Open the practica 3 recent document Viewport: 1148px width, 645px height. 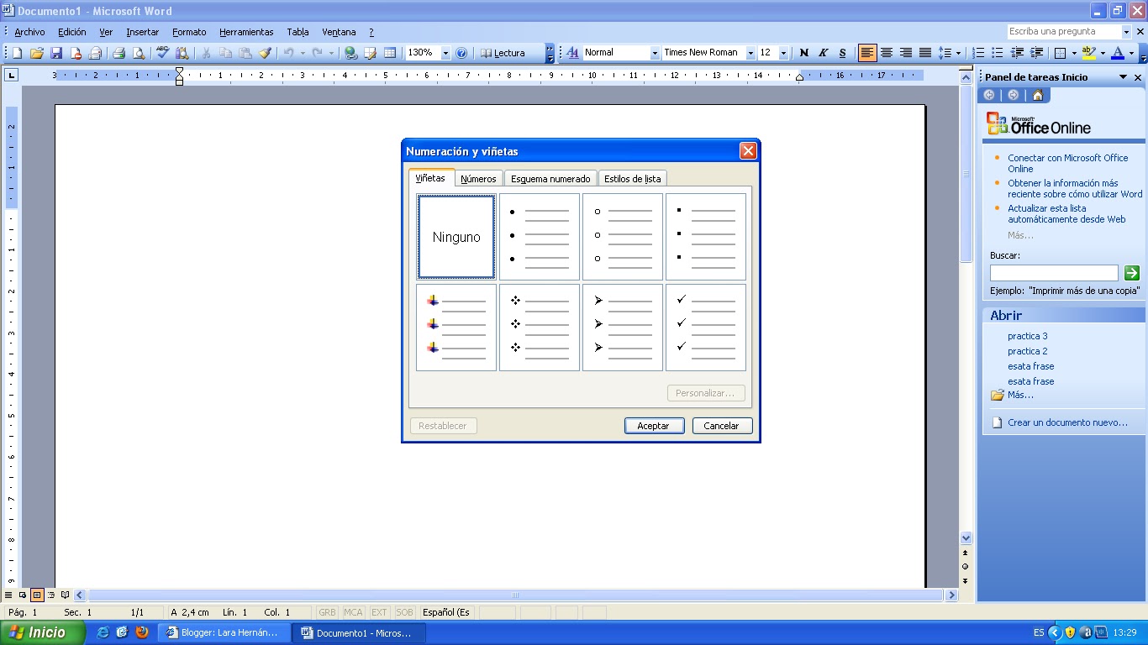click(1027, 336)
